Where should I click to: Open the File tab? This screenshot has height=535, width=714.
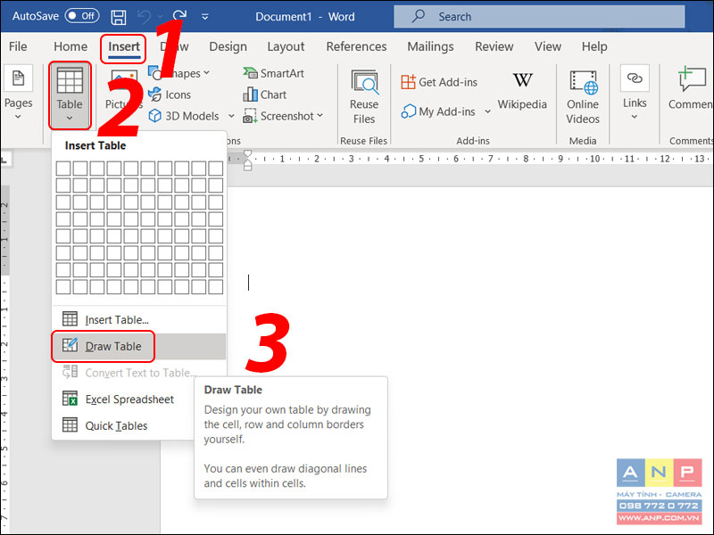18,46
